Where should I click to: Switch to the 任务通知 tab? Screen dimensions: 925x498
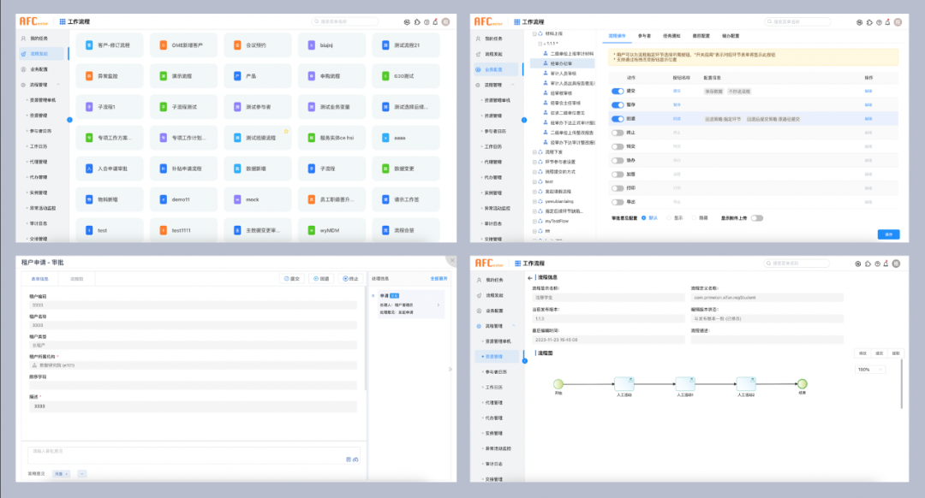point(671,36)
